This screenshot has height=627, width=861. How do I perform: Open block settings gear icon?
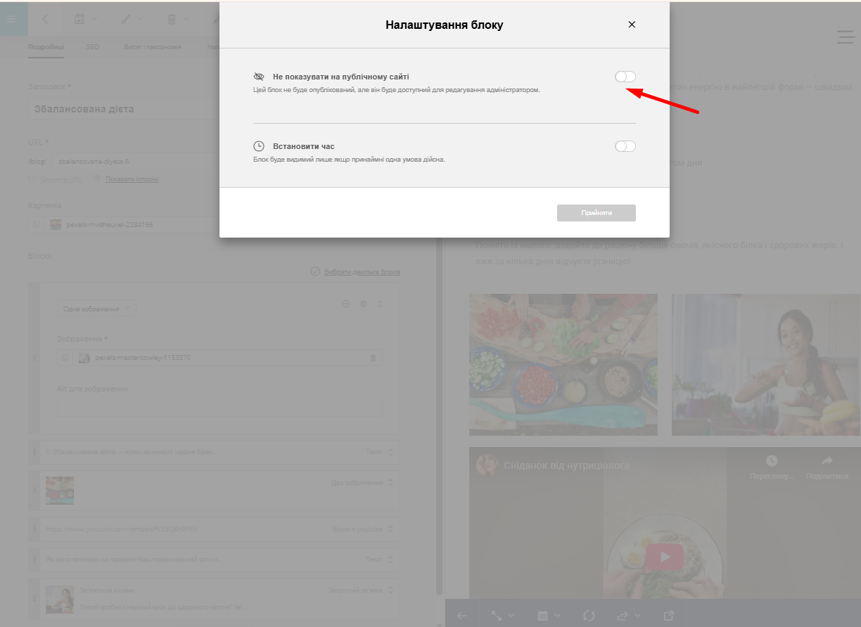click(364, 304)
